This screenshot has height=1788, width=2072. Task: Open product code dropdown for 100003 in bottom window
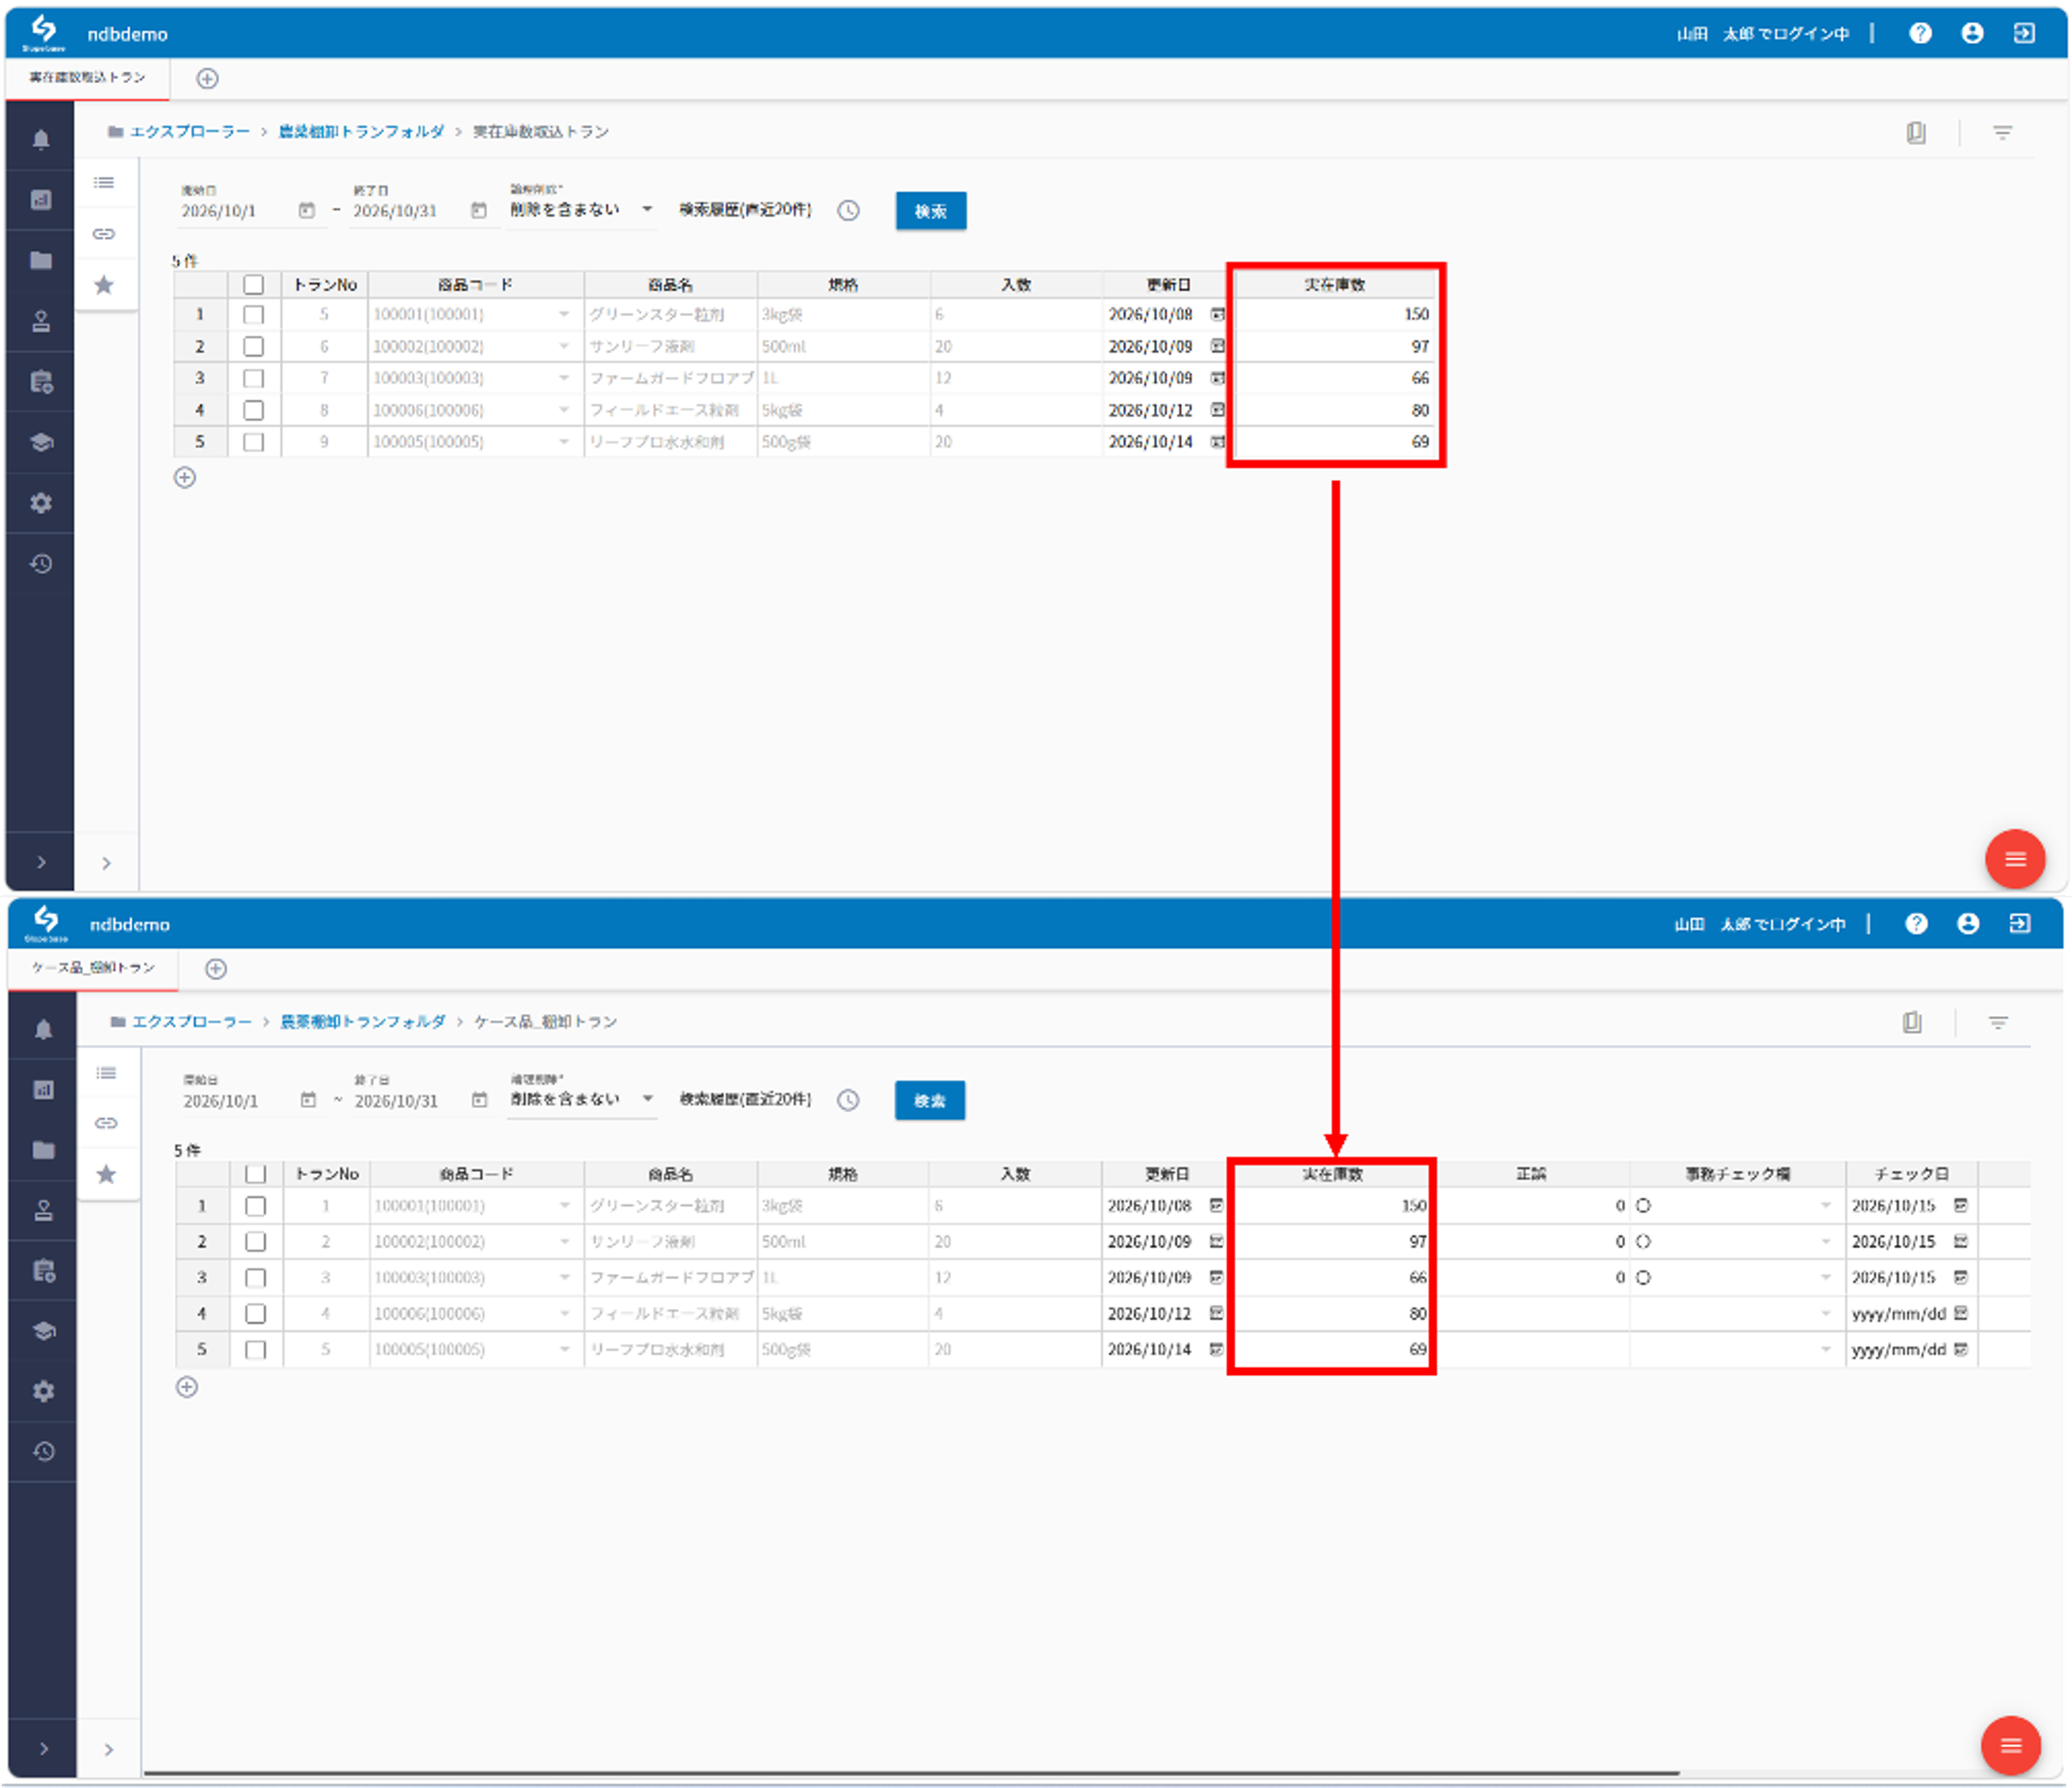(x=565, y=1278)
